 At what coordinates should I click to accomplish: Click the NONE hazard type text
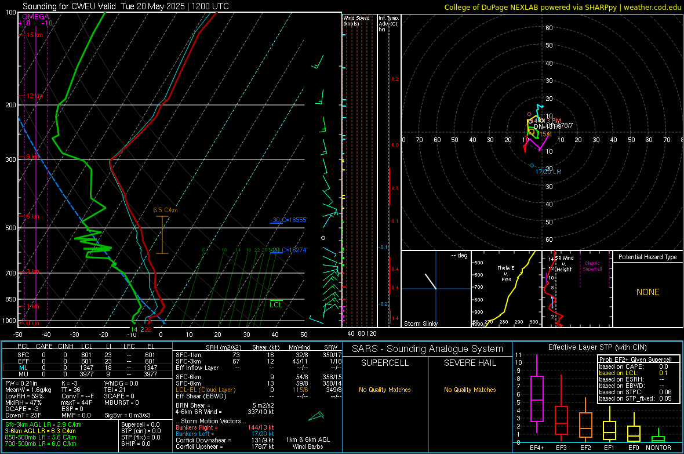point(648,292)
